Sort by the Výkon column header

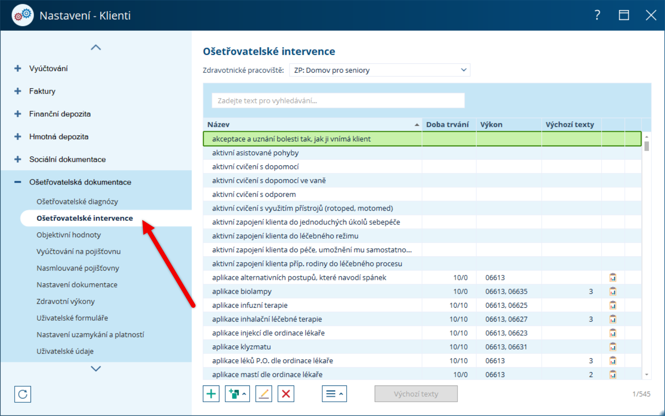(509, 125)
